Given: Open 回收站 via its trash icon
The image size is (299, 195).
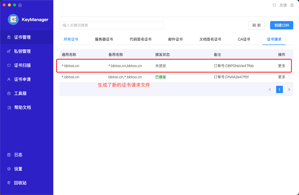Looking at the screenshot, I should coord(9,183).
